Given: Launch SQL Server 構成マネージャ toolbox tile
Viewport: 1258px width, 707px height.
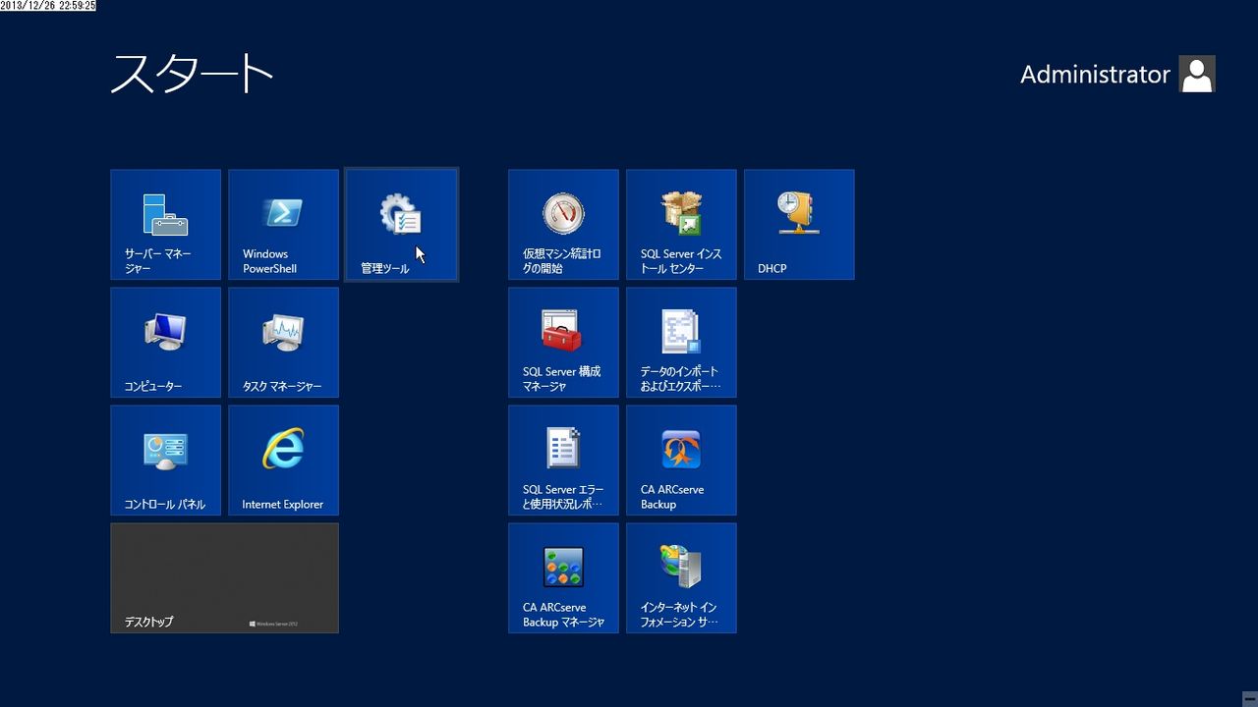Looking at the screenshot, I should (x=564, y=343).
